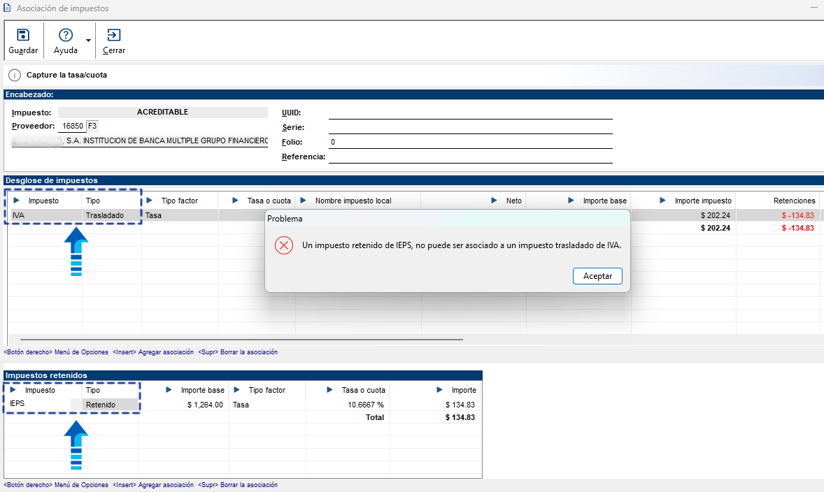The width and height of the screenshot is (824, 492).
Task: Click the Referencia input field
Action: 470,157
